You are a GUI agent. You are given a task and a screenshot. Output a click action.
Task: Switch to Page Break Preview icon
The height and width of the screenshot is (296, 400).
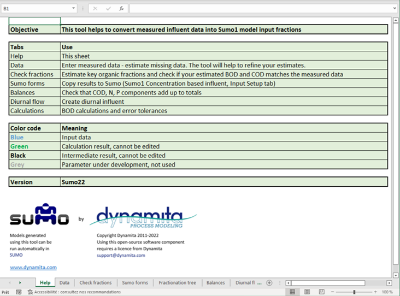321,292
